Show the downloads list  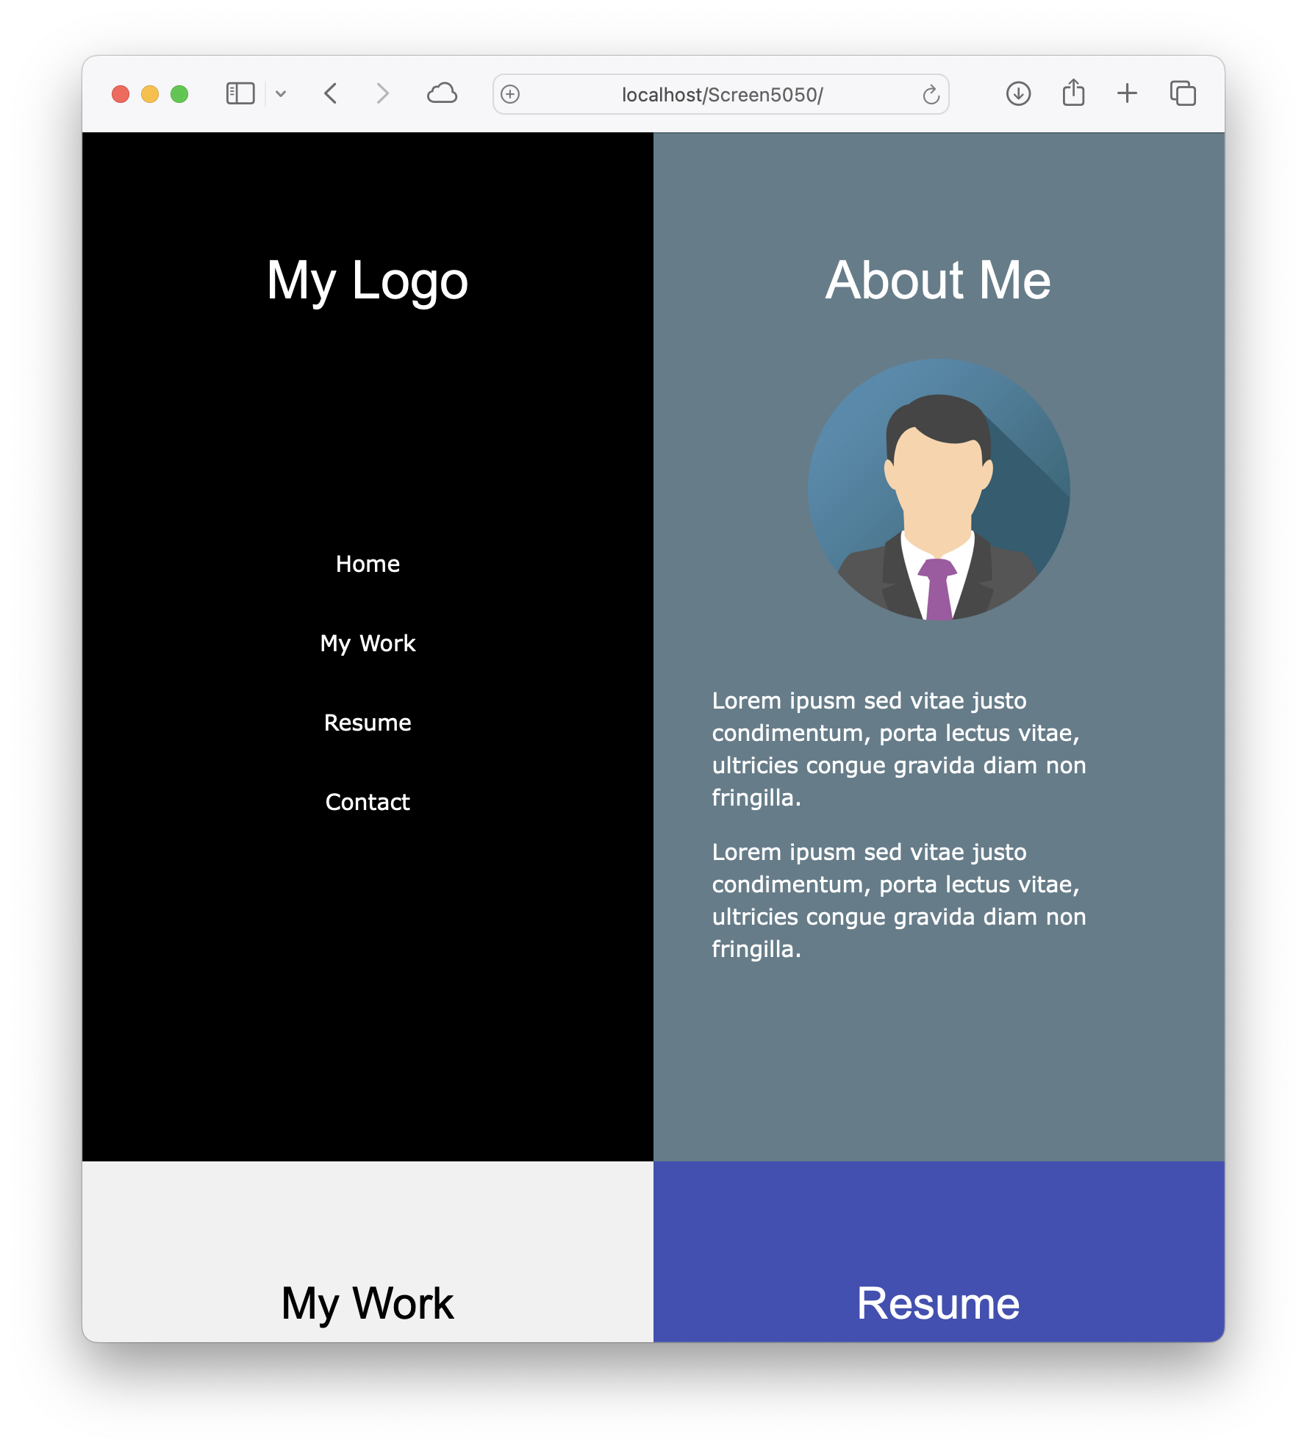pos(1018,94)
